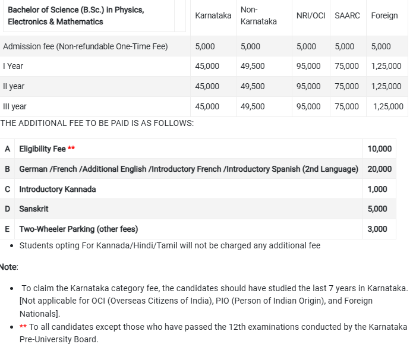Click the German/French 2nd Language row text
Image resolution: width=413 pixels, height=347 pixels.
[188, 169]
